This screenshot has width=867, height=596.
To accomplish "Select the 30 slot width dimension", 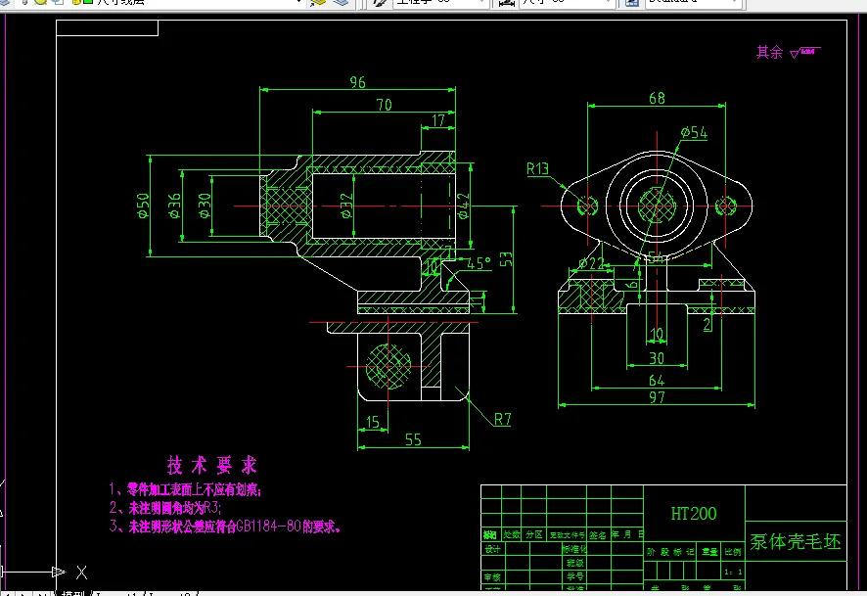I will 657,358.
